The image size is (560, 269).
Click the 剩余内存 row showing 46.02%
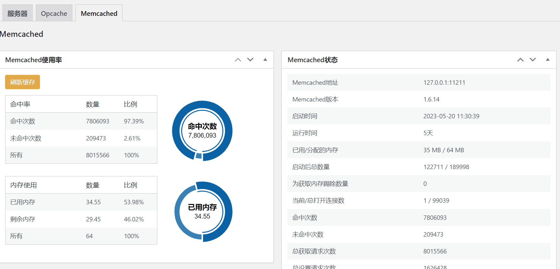pos(81,219)
